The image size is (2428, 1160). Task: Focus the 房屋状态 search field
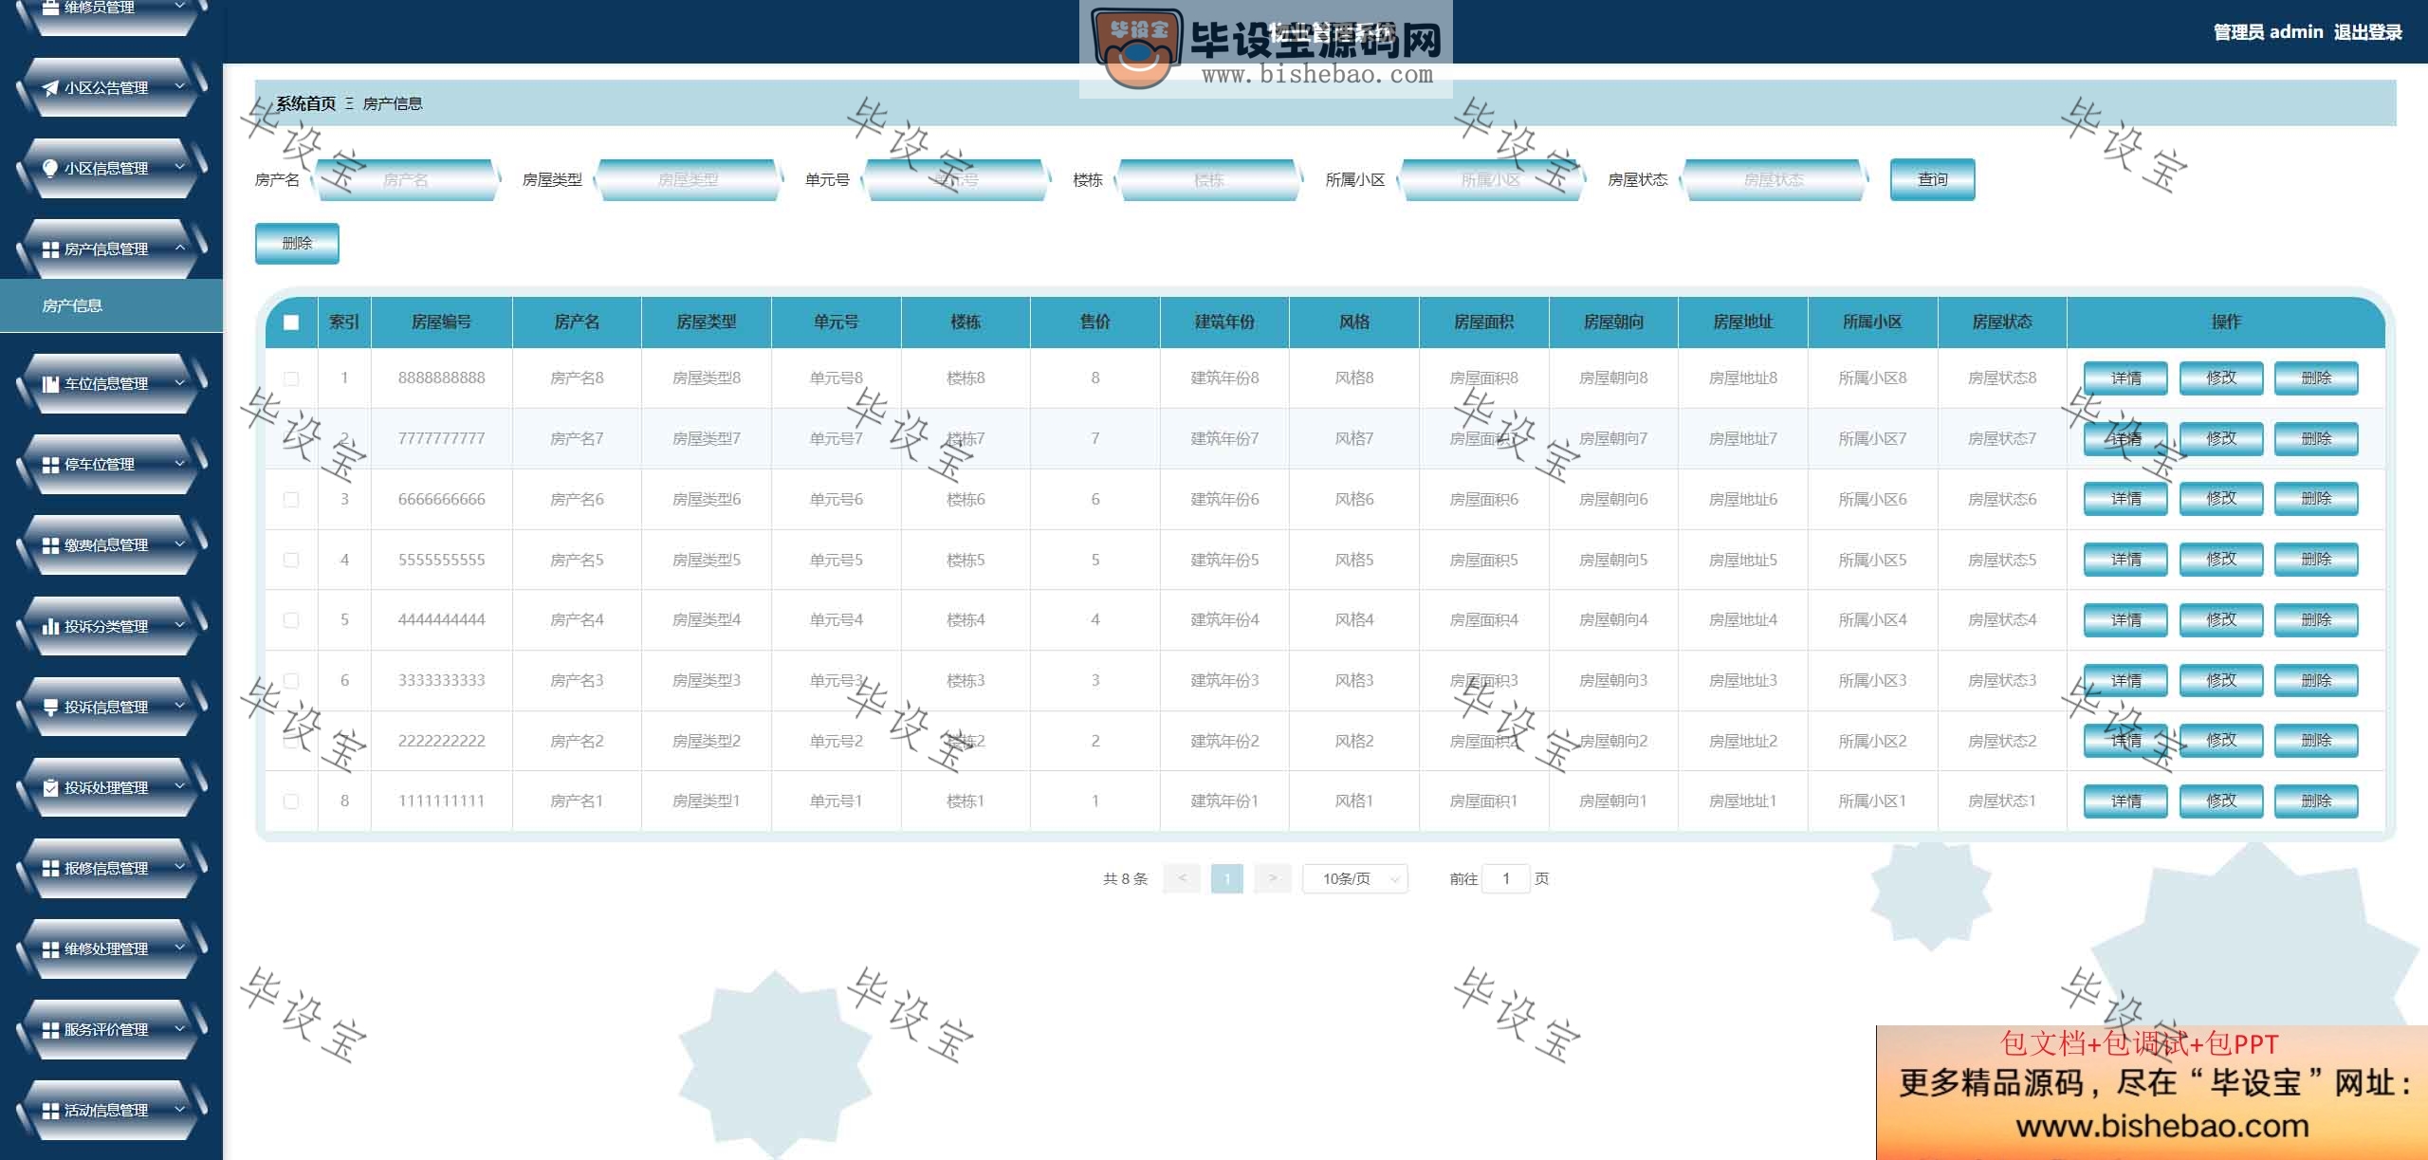(x=1774, y=179)
